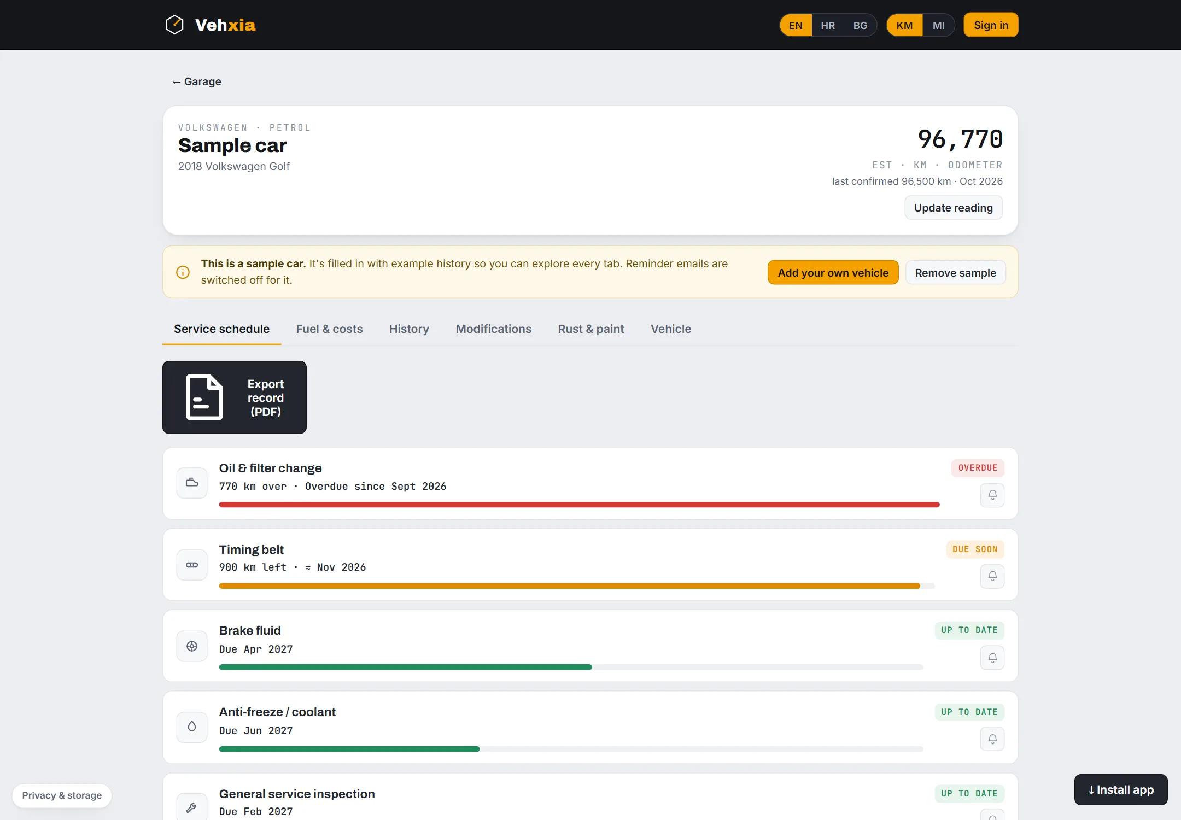Switch language to BG
The image size is (1181, 820).
[860, 25]
